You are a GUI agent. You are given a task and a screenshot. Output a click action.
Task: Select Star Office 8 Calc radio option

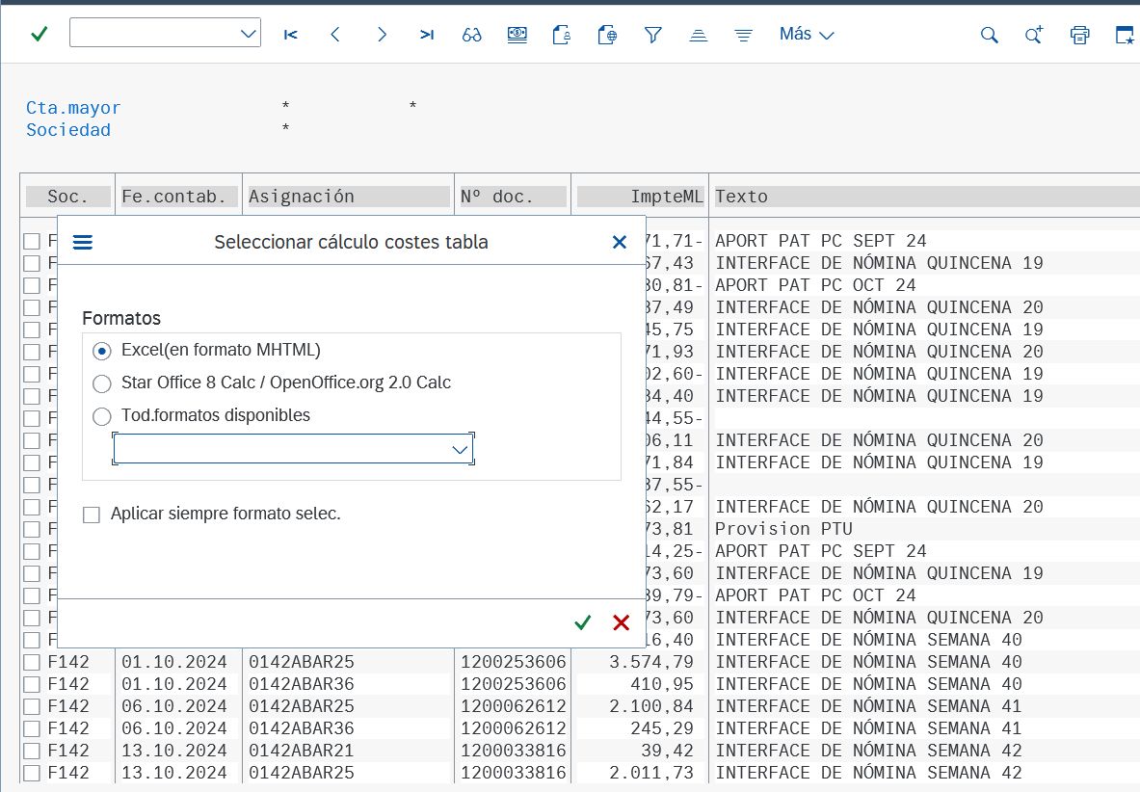tap(102, 383)
